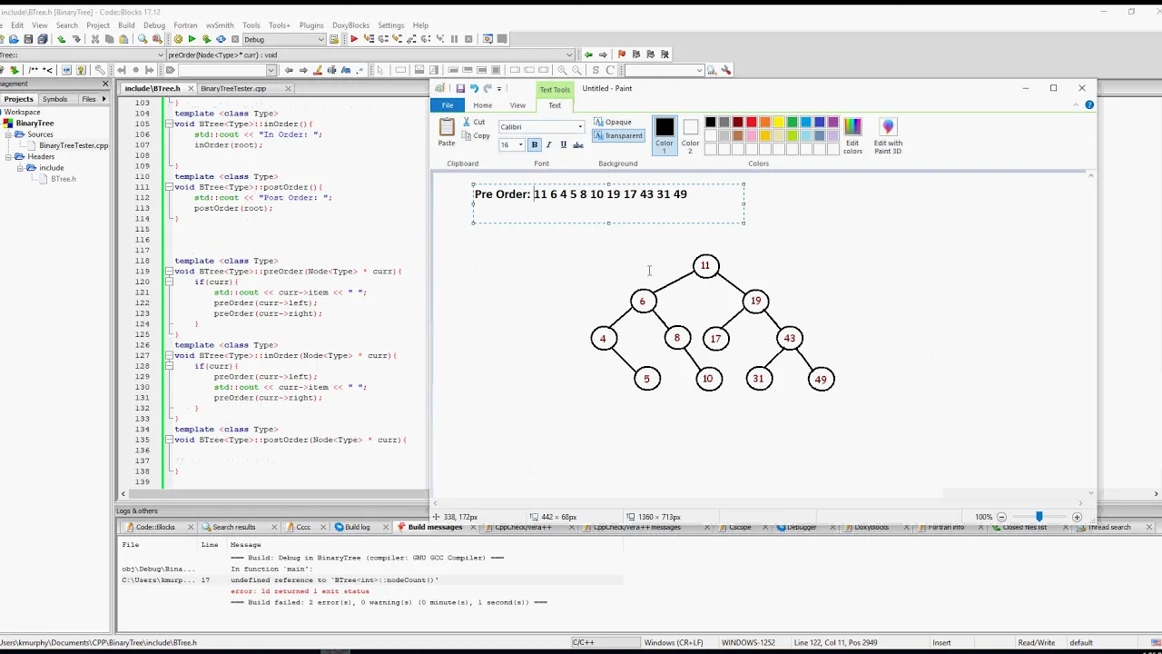This screenshot has height=654, width=1162.
Task: Open the Debugger log tab
Action: 801,527
